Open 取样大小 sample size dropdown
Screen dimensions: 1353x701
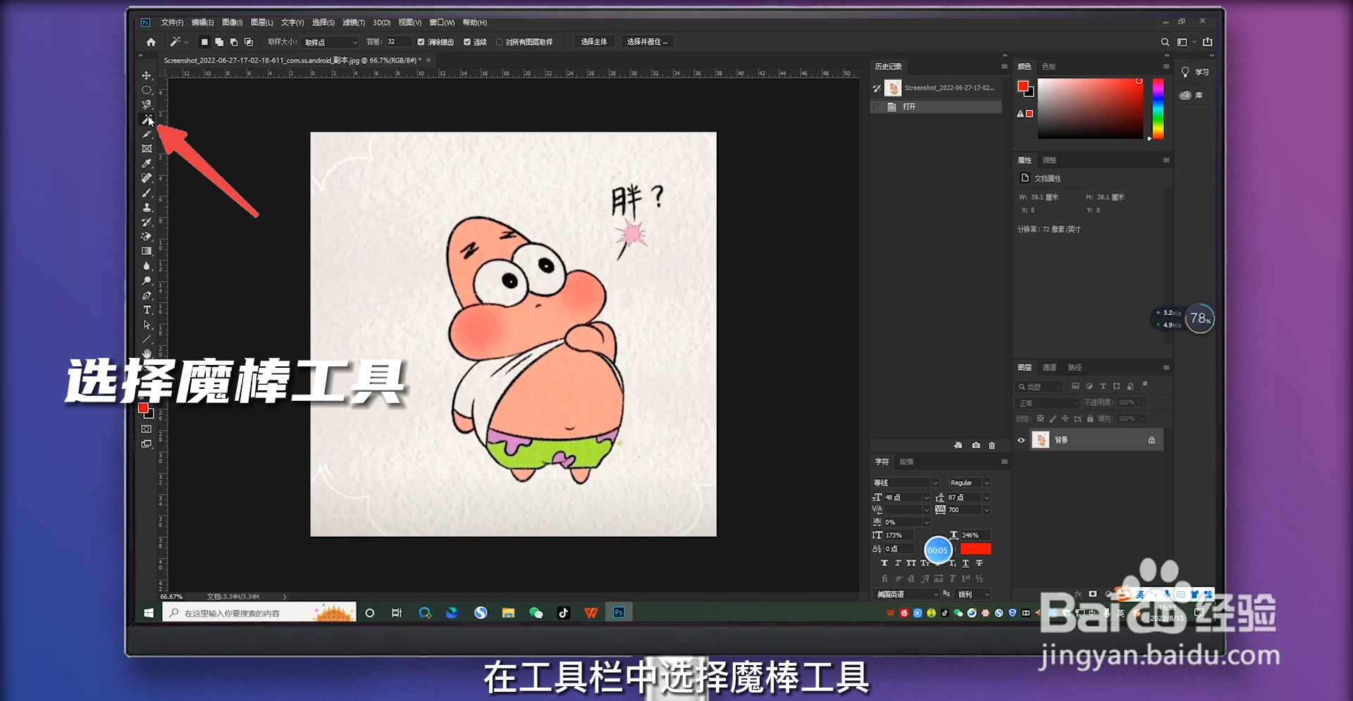[x=330, y=42]
